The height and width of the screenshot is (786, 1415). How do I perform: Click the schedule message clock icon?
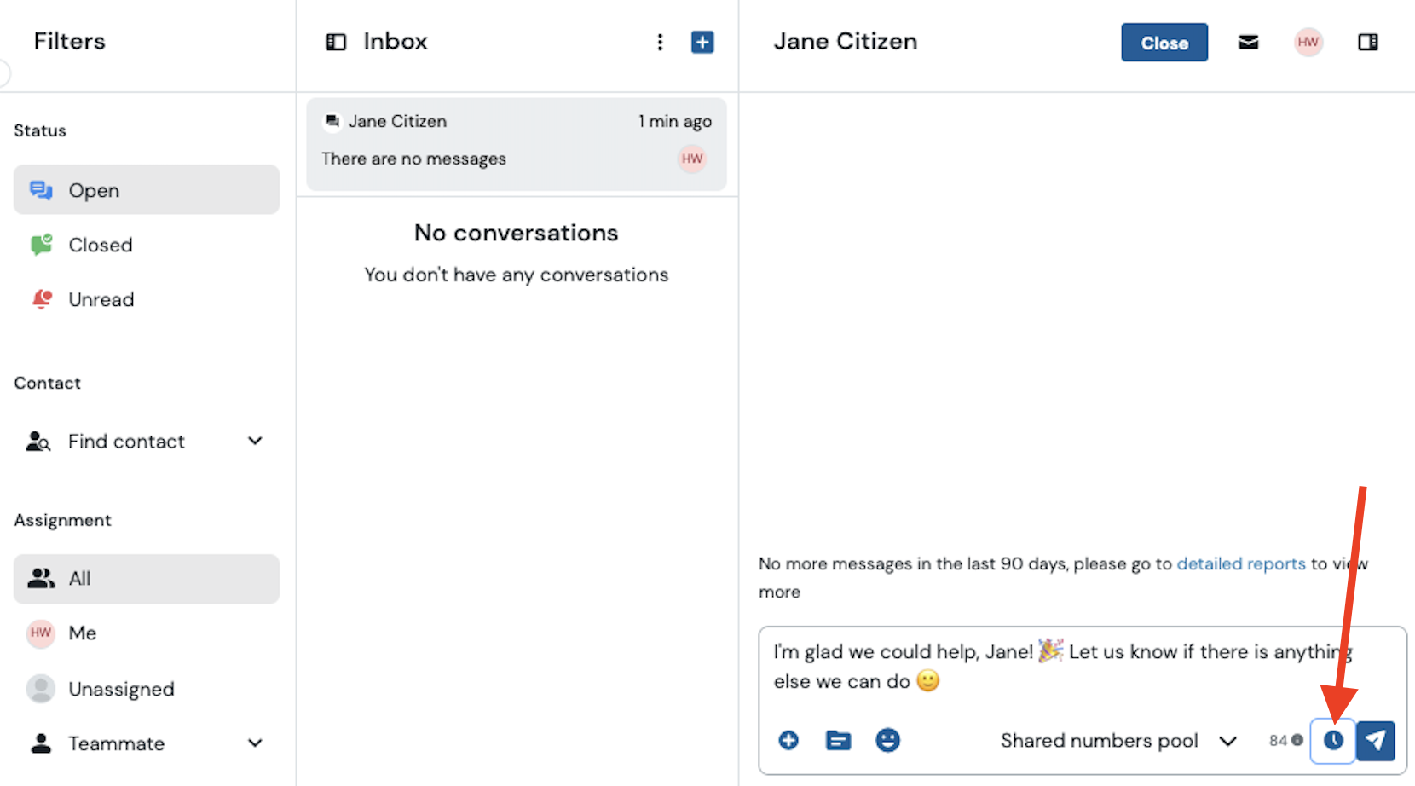coord(1333,740)
